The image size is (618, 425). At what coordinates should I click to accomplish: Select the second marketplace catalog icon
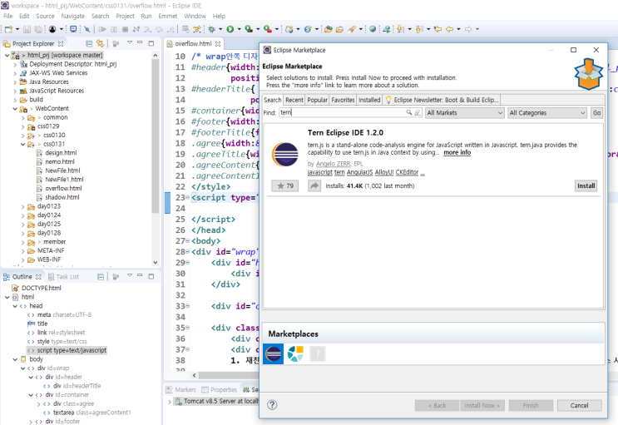[x=295, y=353]
